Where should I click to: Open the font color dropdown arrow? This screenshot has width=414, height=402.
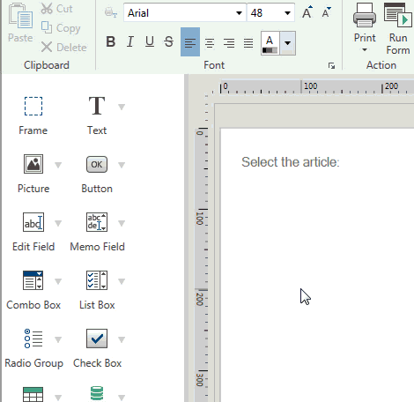click(x=288, y=43)
